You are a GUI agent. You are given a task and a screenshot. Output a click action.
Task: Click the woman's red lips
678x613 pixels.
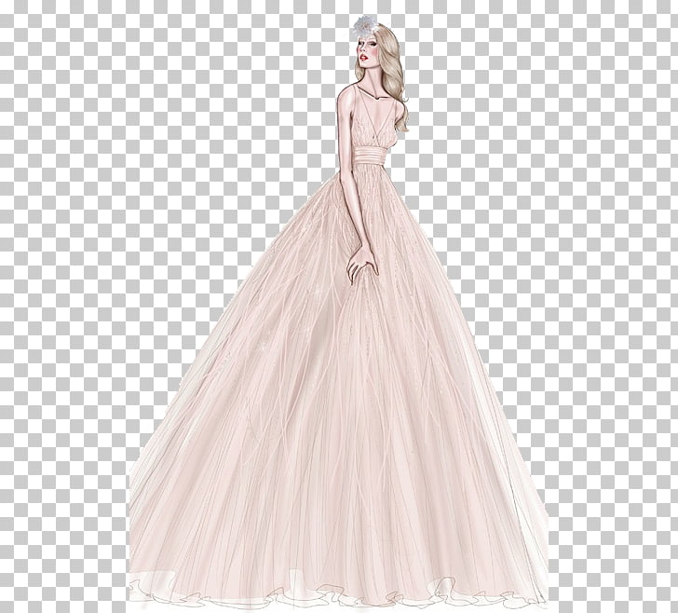pyautogui.click(x=366, y=58)
